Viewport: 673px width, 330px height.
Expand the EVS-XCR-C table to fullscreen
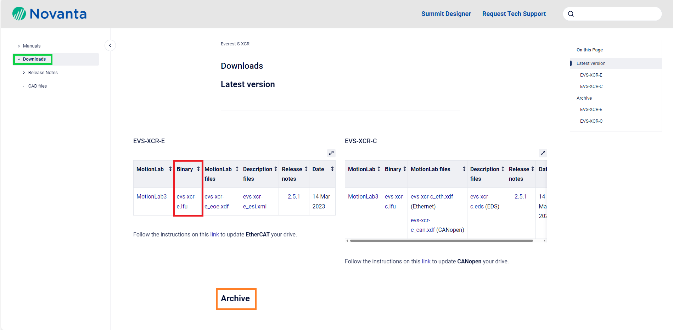543,153
